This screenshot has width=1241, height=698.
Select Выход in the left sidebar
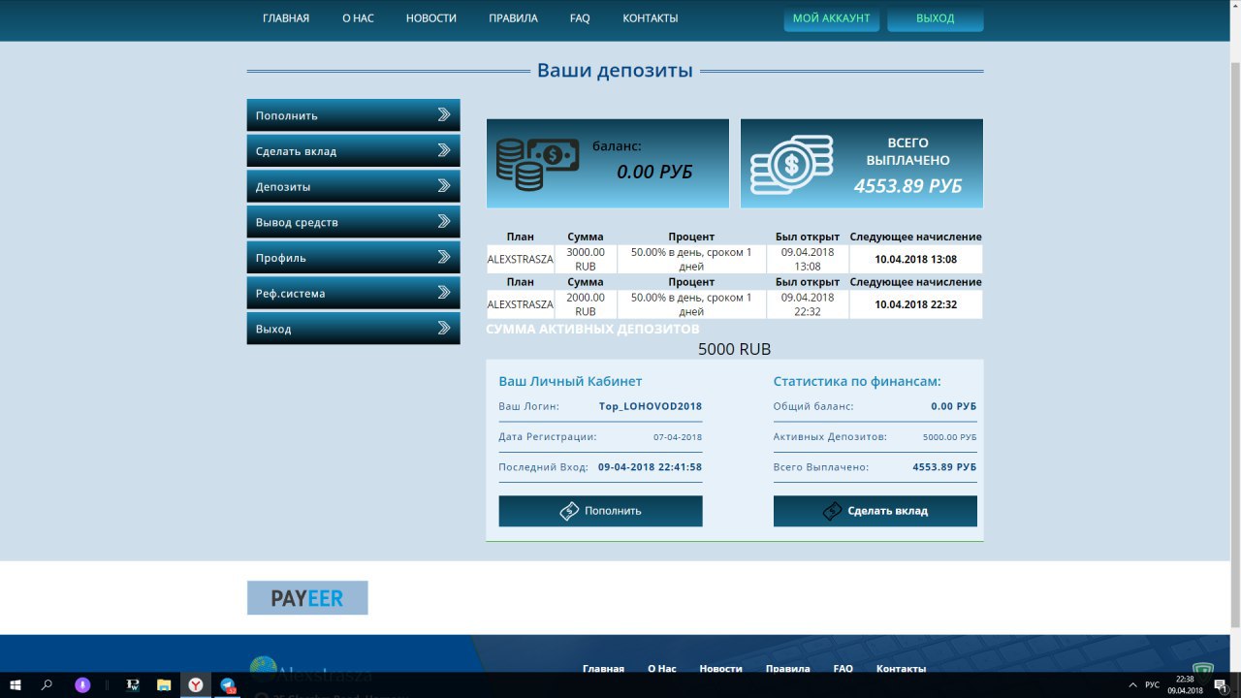pos(353,329)
